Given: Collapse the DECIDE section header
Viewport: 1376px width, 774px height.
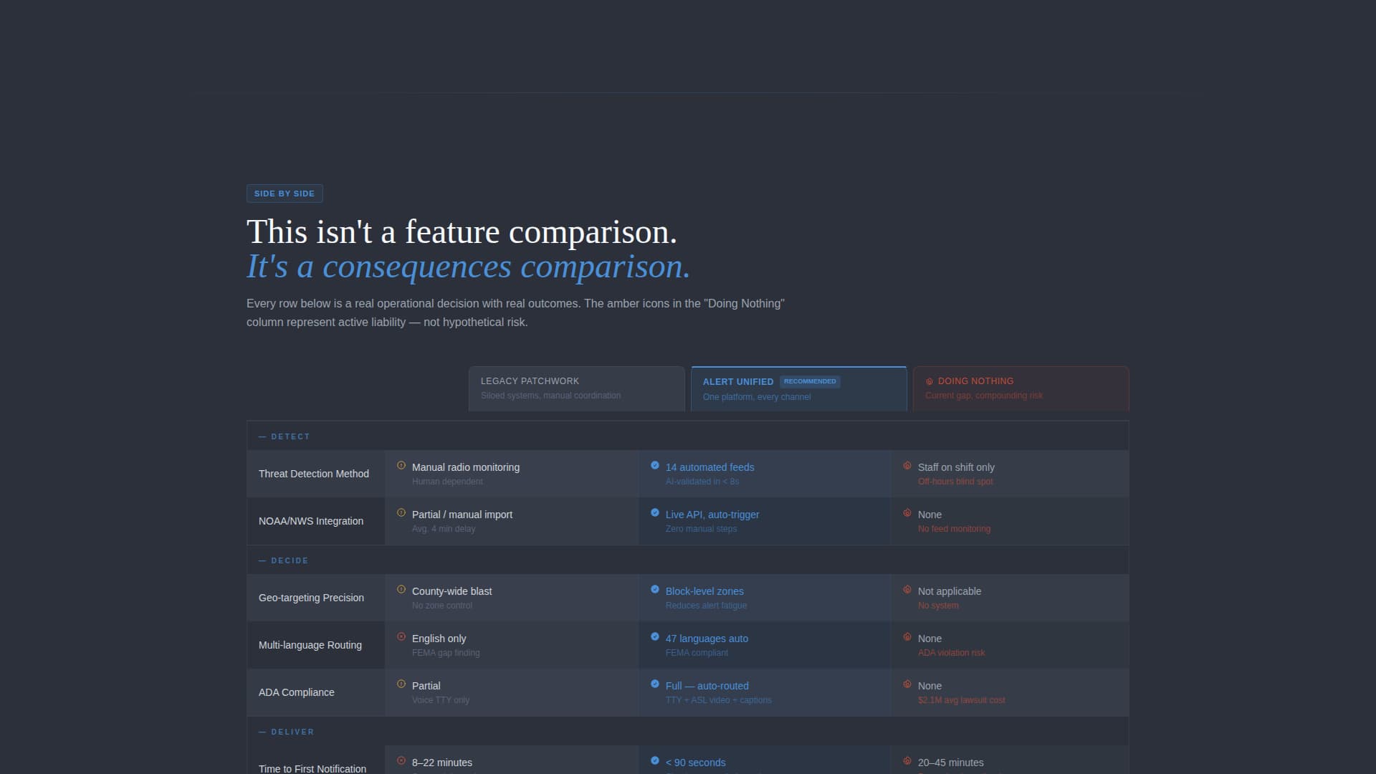Looking at the screenshot, I should coord(284,560).
